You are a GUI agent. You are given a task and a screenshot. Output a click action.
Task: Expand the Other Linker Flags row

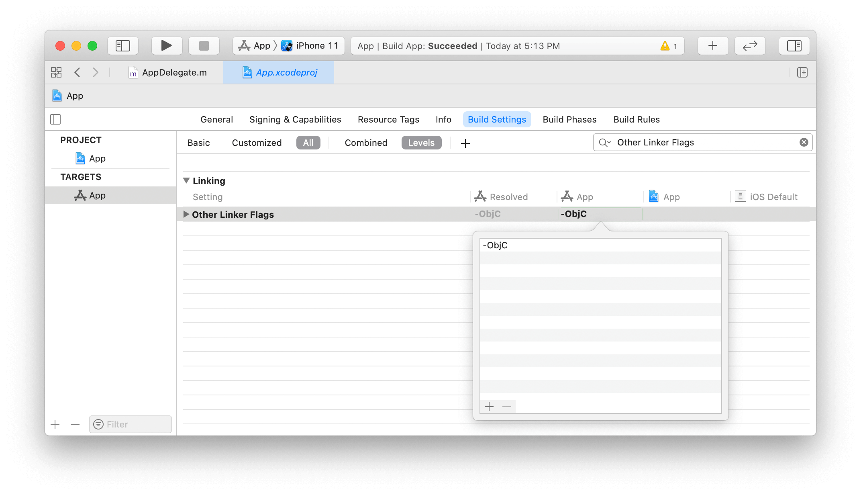pyautogui.click(x=186, y=214)
